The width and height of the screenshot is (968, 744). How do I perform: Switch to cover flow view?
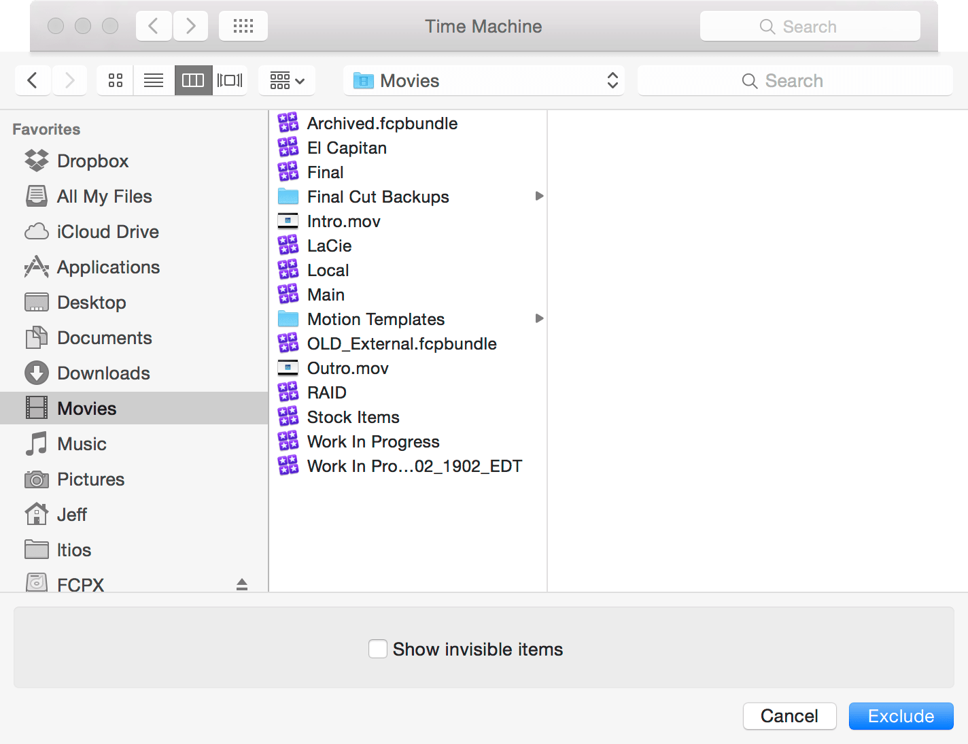click(230, 80)
